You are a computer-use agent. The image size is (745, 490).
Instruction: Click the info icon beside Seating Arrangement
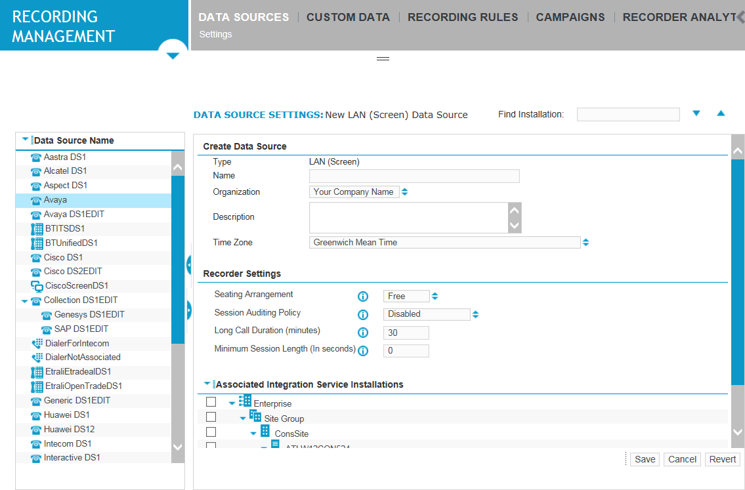pyautogui.click(x=363, y=296)
